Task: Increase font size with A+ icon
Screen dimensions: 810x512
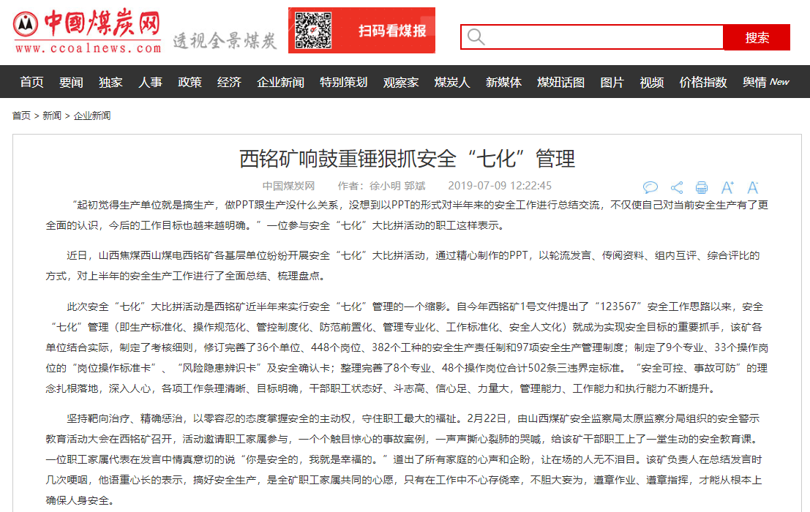Action: point(727,187)
